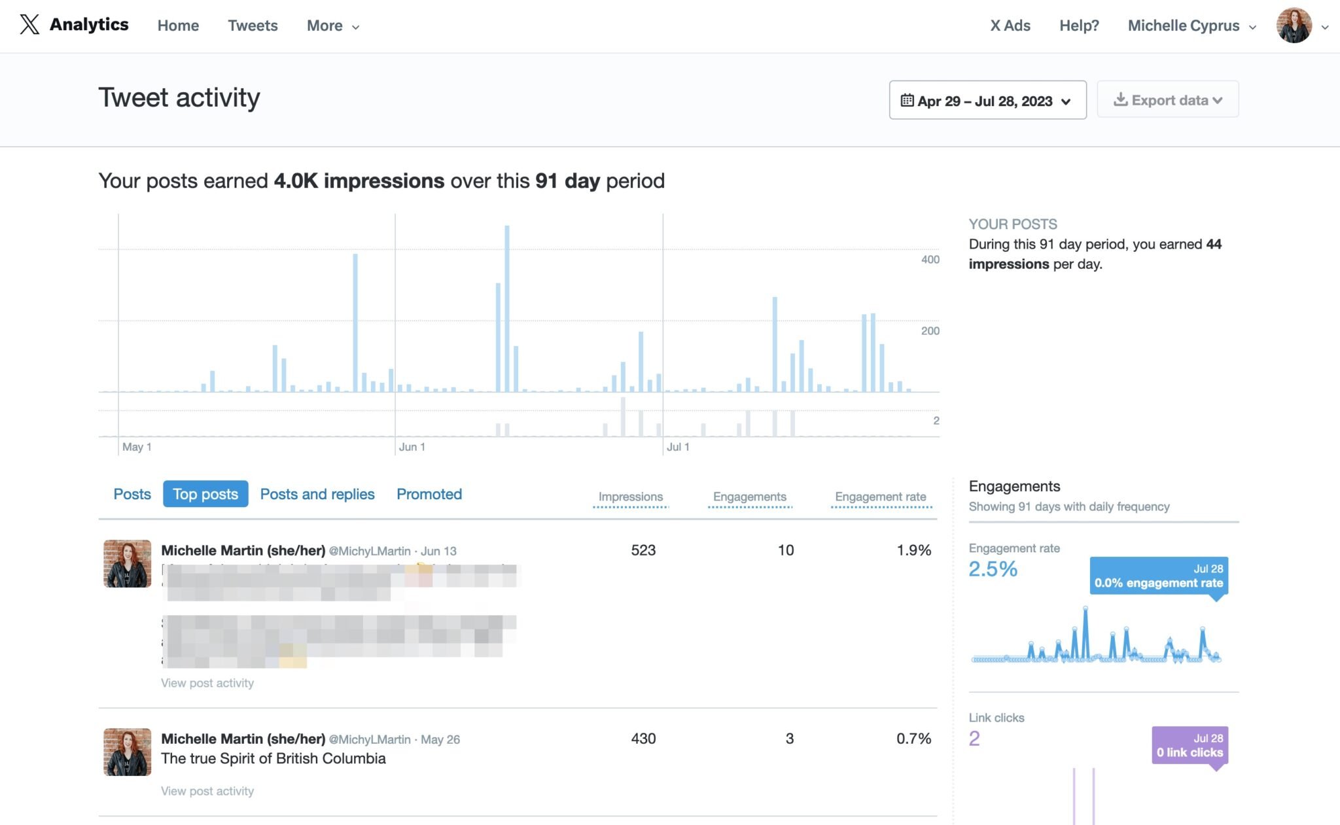Image resolution: width=1340 pixels, height=825 pixels.
Task: Open the Tweets page
Action: point(253,26)
